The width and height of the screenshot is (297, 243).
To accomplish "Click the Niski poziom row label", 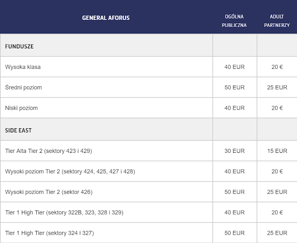I will 21,108.
